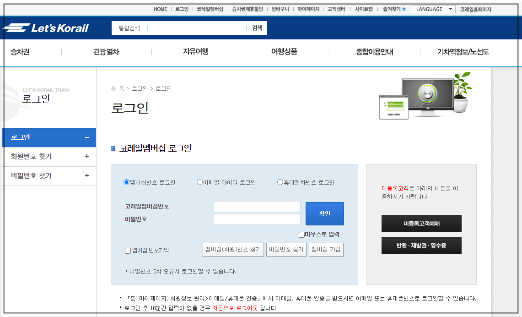Click 고객센터 top link

[x=336, y=9]
